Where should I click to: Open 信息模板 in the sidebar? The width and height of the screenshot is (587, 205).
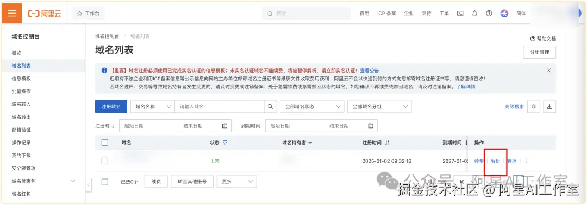point(21,79)
